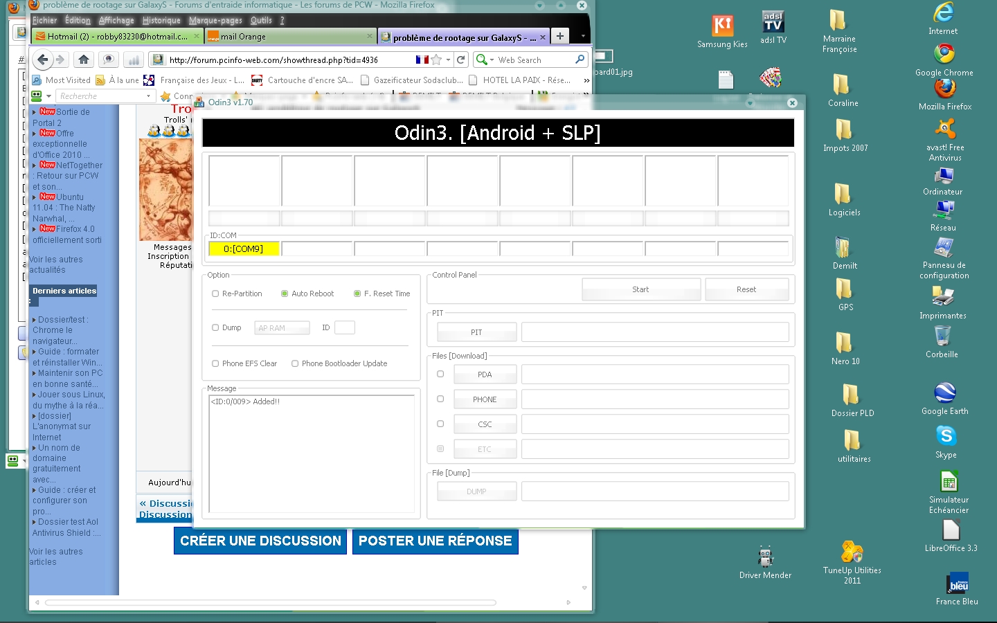Click the yellow 0:[COM9] port box
Screen dimensions: 997x623
tap(244, 249)
